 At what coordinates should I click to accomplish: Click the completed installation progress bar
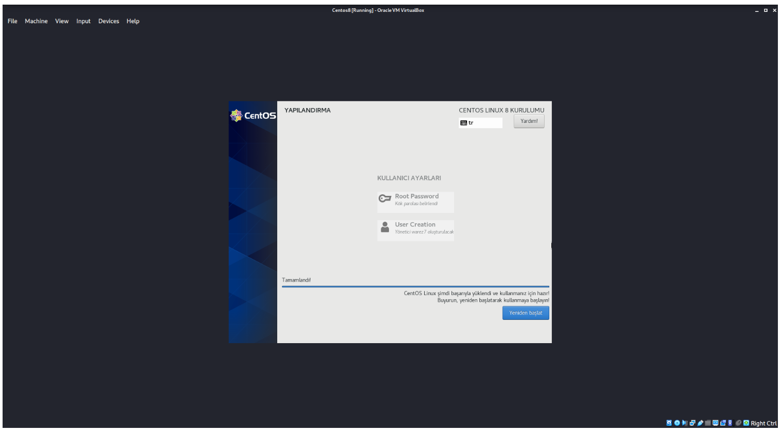[415, 286]
